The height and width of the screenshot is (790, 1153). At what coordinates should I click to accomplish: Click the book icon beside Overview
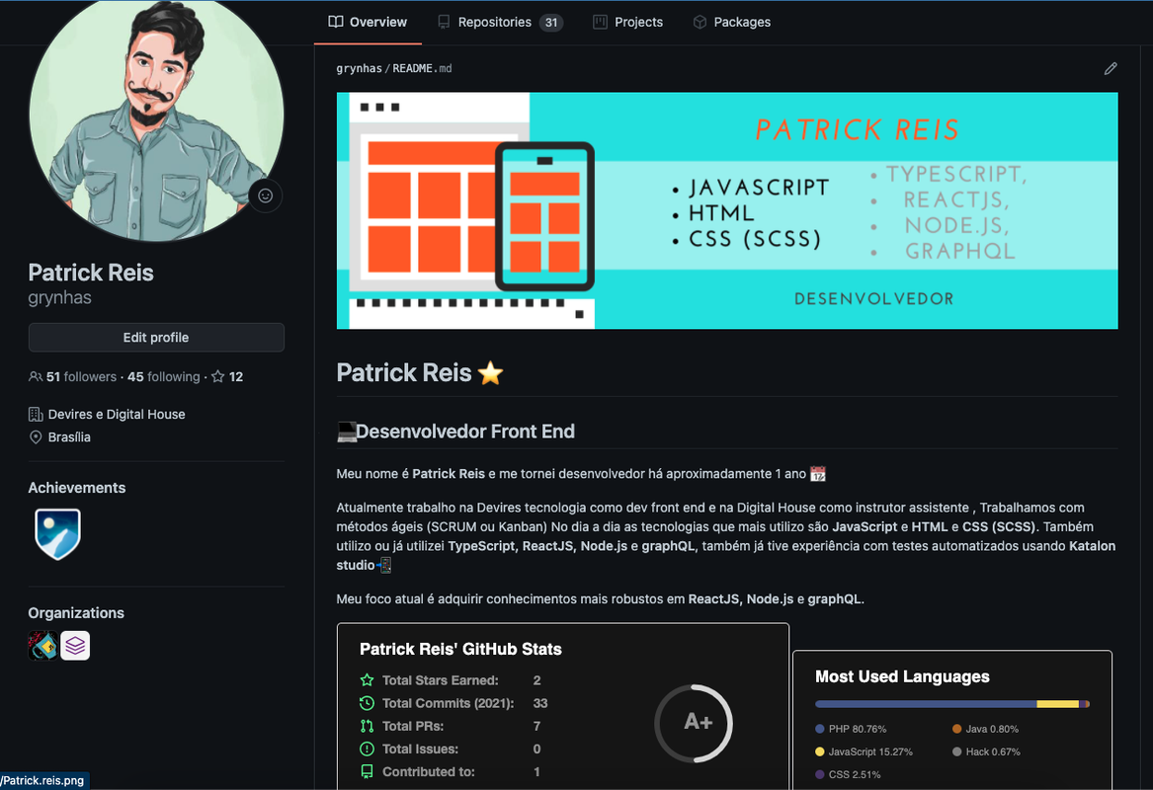pyautogui.click(x=335, y=22)
